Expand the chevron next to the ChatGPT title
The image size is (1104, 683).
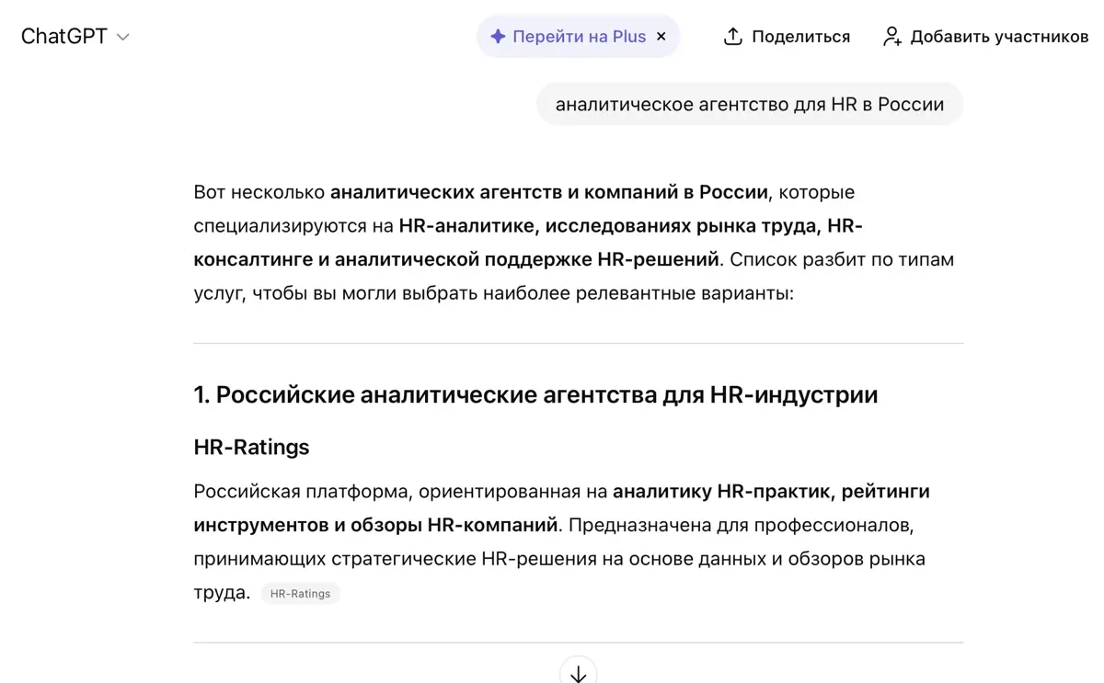(122, 38)
